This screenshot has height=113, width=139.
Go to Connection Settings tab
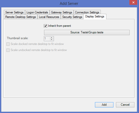tap(87, 12)
